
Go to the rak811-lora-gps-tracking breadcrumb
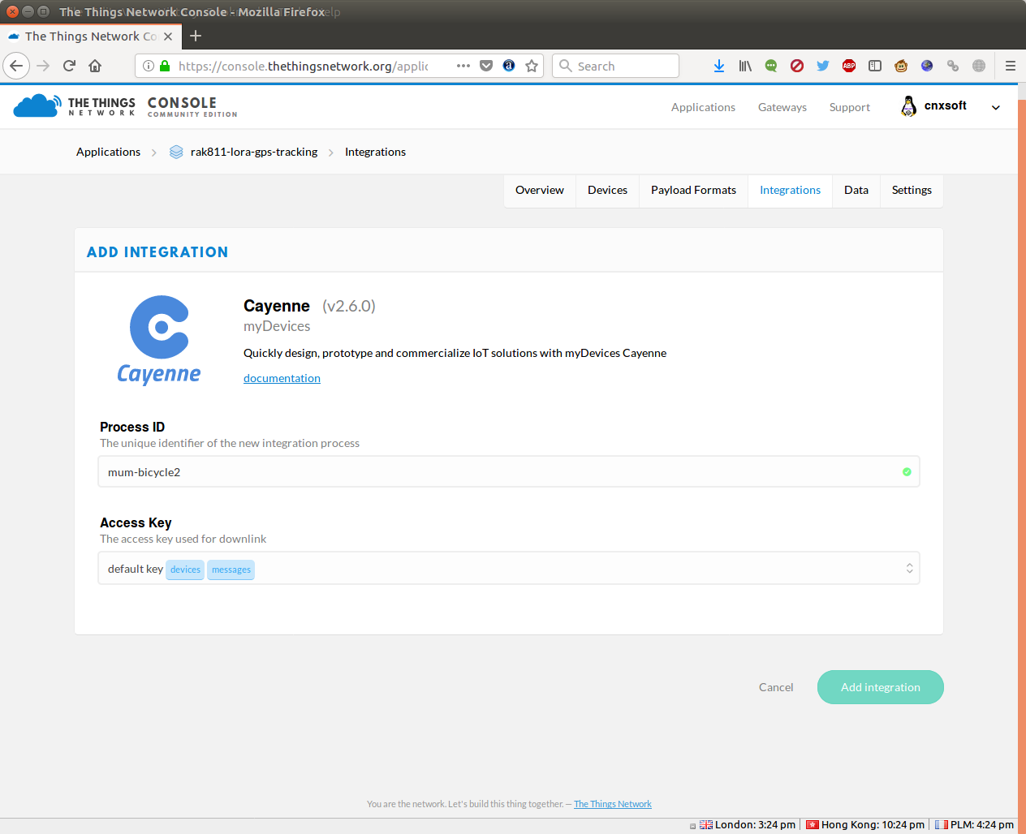point(254,152)
